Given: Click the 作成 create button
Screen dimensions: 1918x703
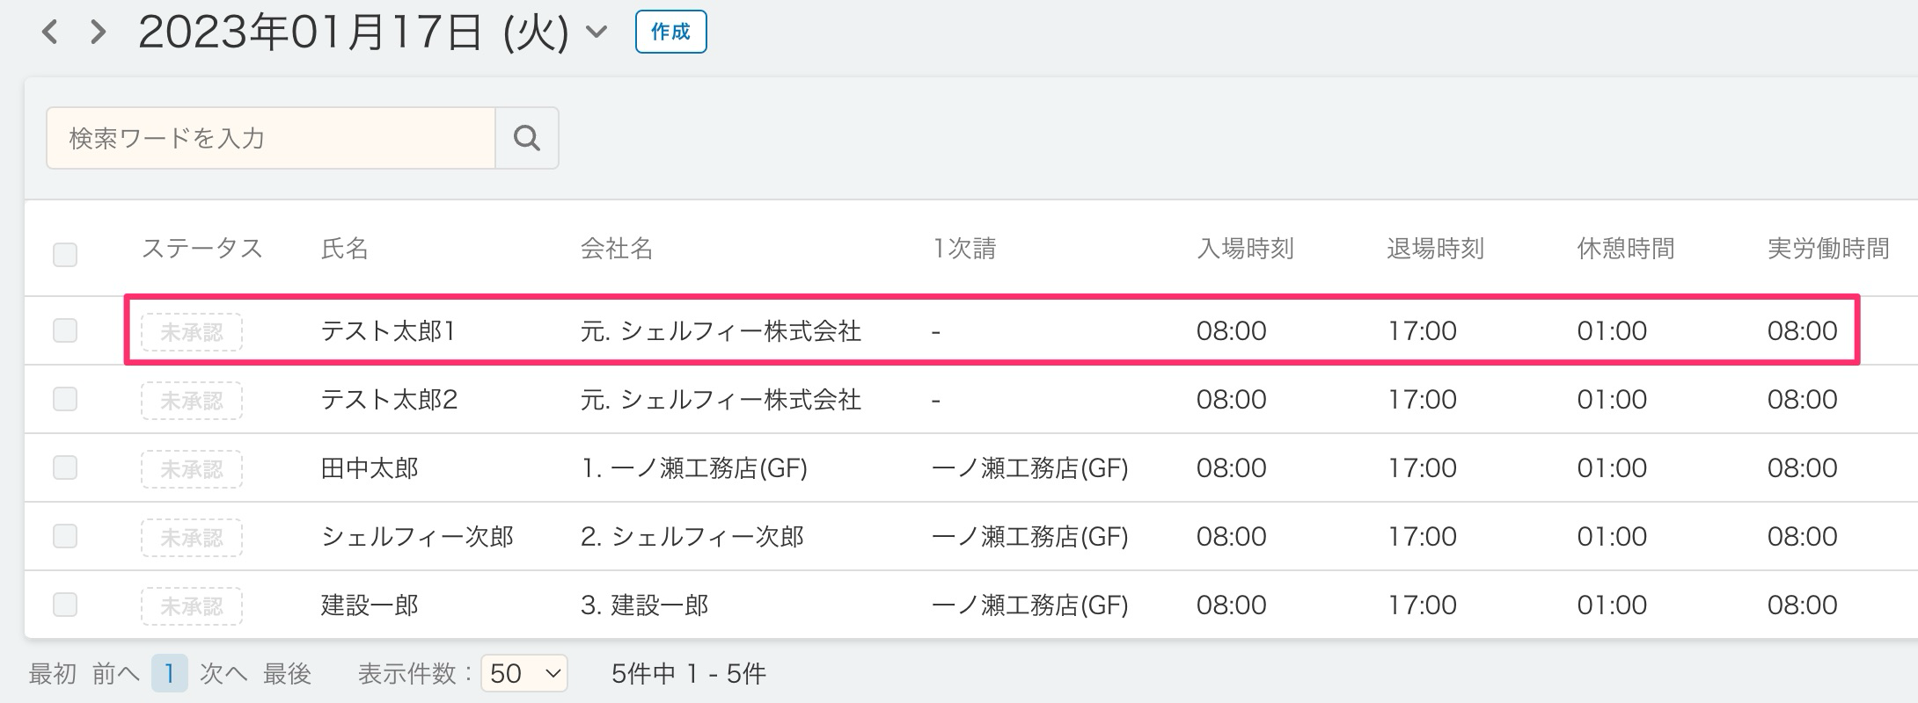Looking at the screenshot, I should tap(670, 33).
